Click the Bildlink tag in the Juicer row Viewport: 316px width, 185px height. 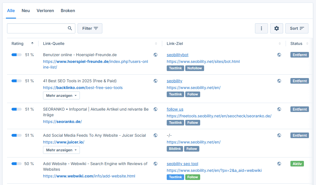tap(175, 149)
